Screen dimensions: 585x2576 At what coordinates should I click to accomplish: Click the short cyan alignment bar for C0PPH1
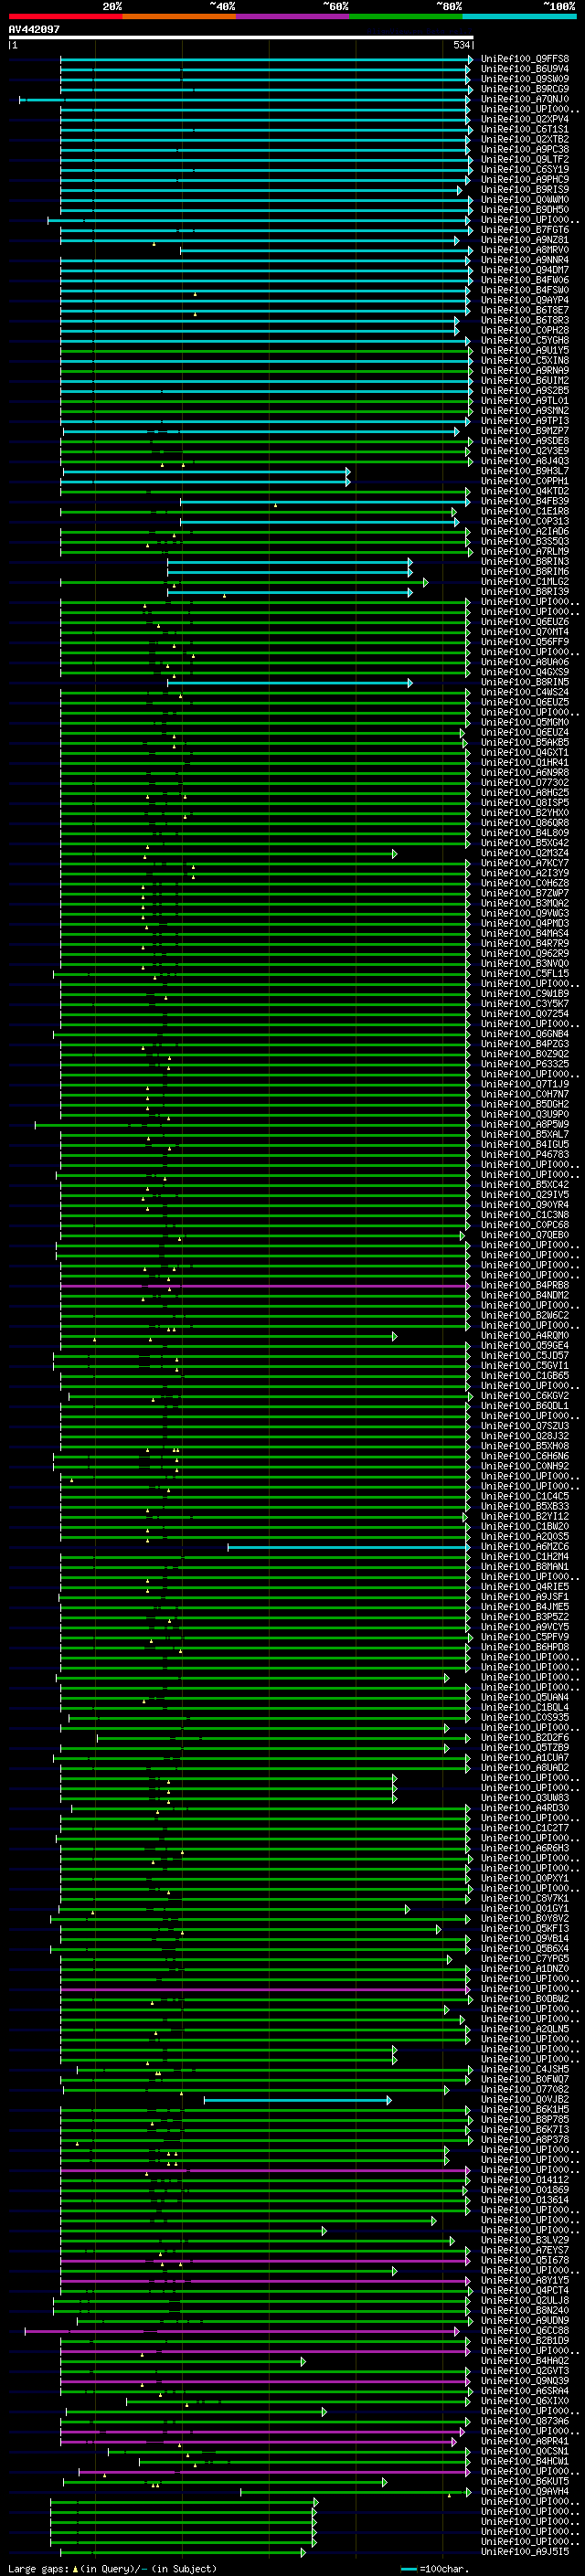[x=205, y=482]
